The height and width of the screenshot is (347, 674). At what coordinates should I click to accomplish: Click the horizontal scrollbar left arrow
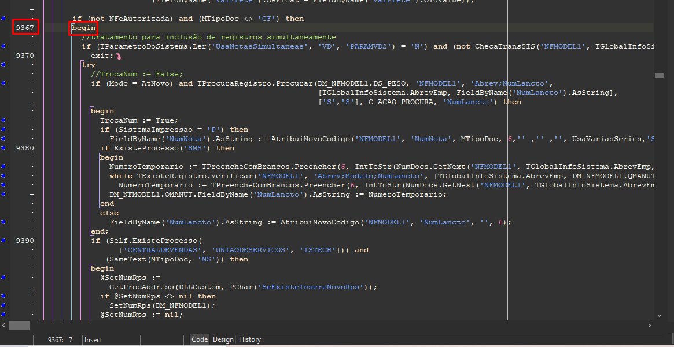[x=3, y=326]
